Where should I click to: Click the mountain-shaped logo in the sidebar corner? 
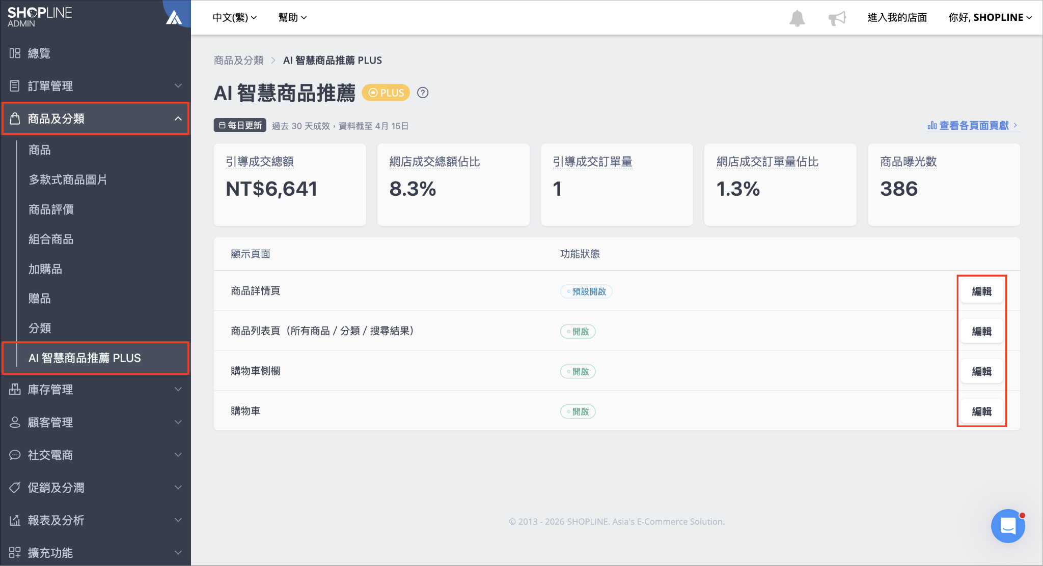pyautogui.click(x=174, y=18)
